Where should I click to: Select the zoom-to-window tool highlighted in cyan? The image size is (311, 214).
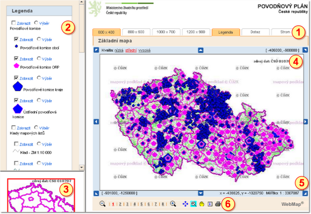[193, 204]
